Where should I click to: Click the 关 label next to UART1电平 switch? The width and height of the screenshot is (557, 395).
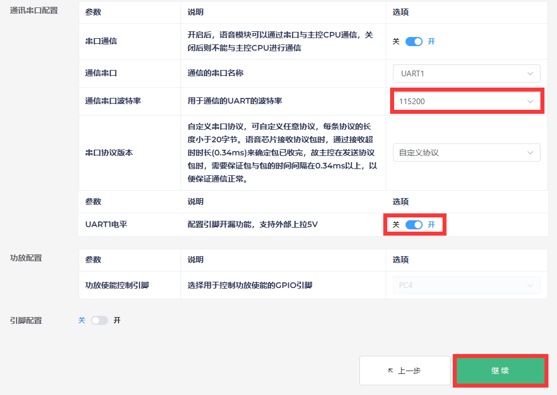[396, 225]
